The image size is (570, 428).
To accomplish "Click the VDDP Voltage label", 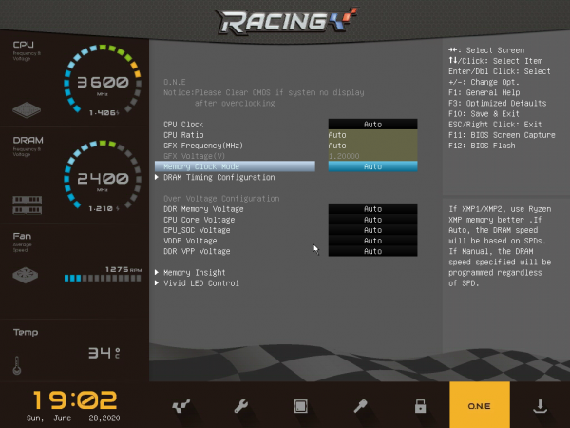I will 190,241.
